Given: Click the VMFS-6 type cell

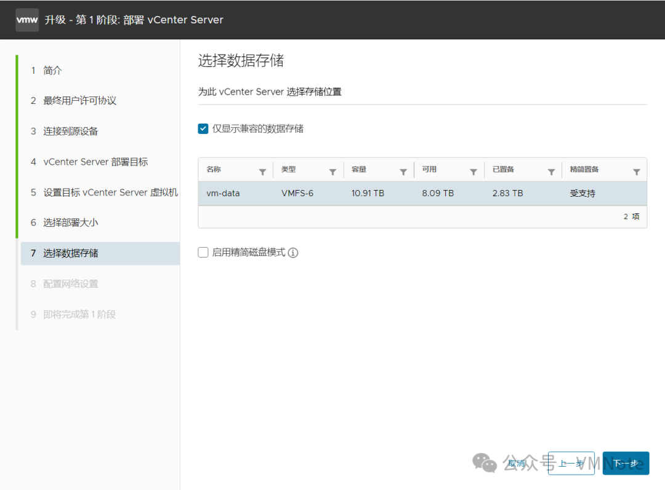Looking at the screenshot, I should 297,193.
